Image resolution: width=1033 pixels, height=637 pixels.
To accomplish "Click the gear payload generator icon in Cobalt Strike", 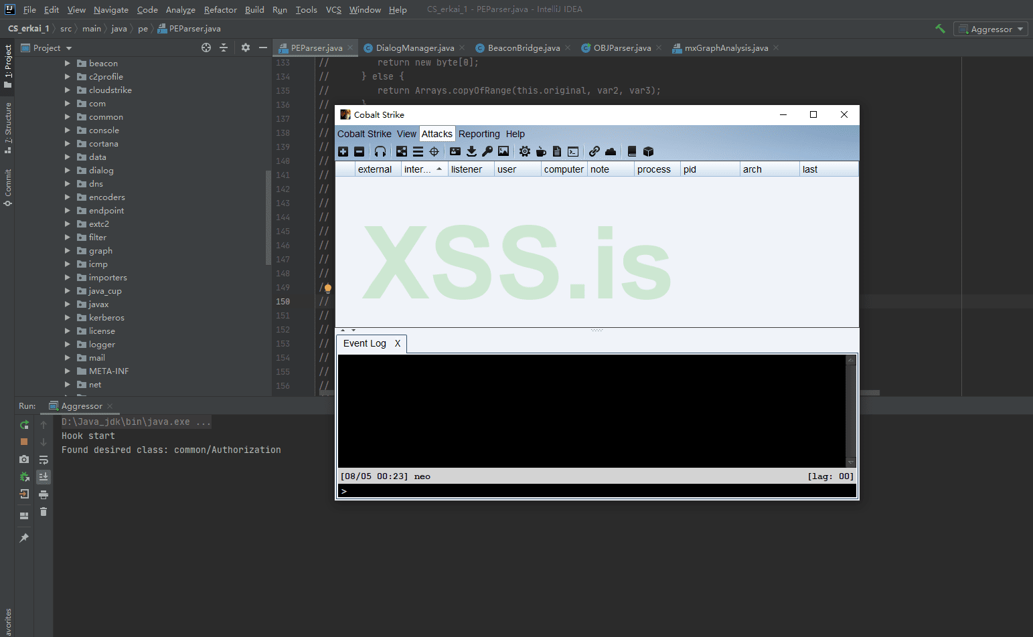I will tap(525, 152).
